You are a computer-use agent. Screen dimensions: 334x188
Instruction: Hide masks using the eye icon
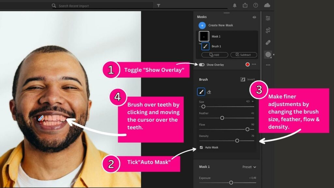[x=254, y=16]
